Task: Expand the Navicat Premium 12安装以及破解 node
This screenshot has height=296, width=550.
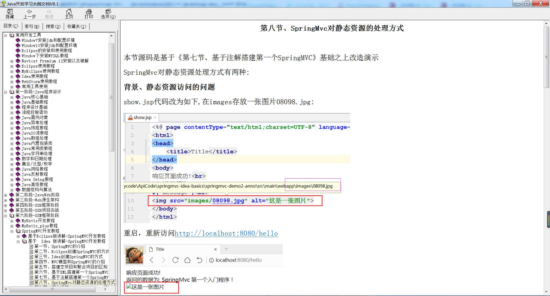Action: 12,61
